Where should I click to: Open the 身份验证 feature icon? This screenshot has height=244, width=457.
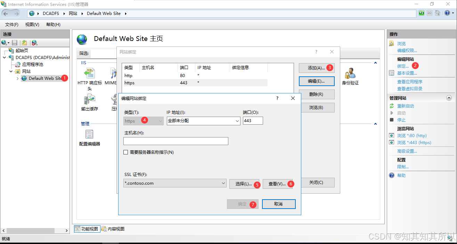350,74
